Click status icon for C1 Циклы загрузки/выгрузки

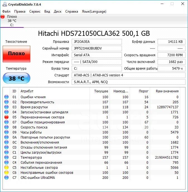pyautogui.click(x=6, y=152)
